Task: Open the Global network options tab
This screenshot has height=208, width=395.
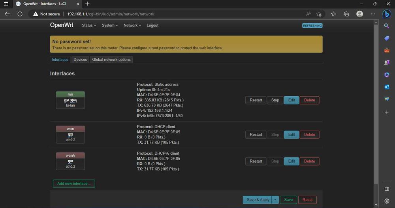Action: pos(111,60)
